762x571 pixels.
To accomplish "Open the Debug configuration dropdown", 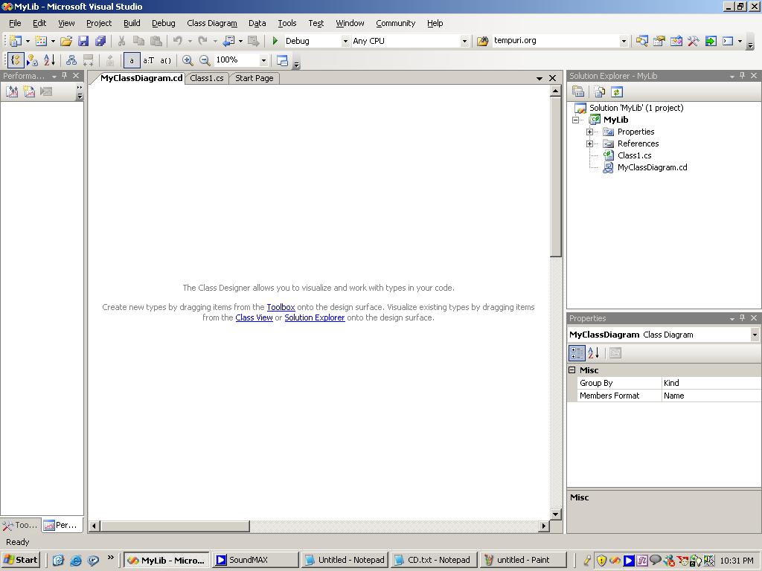I will (x=345, y=42).
